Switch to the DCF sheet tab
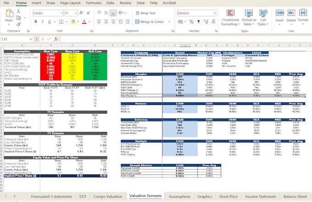The height and width of the screenshot is (202, 312). pos(83,197)
